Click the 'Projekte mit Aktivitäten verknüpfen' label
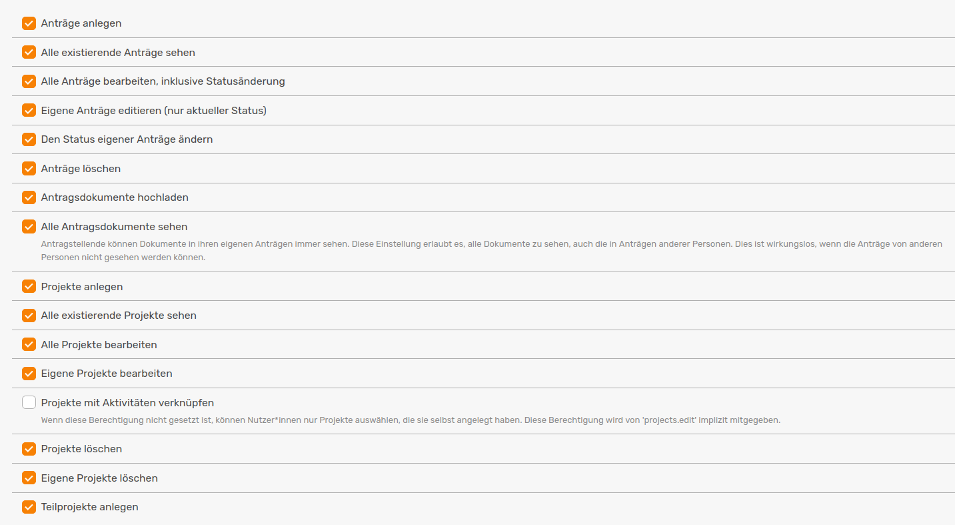This screenshot has height=525, width=955. click(x=127, y=403)
